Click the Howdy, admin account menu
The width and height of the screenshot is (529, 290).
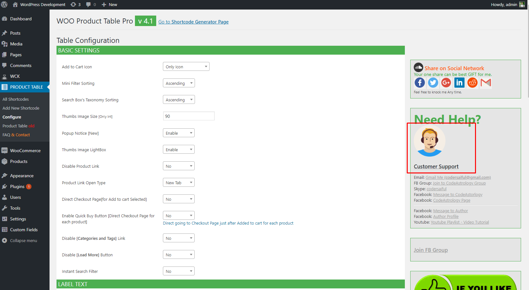pos(507,4)
